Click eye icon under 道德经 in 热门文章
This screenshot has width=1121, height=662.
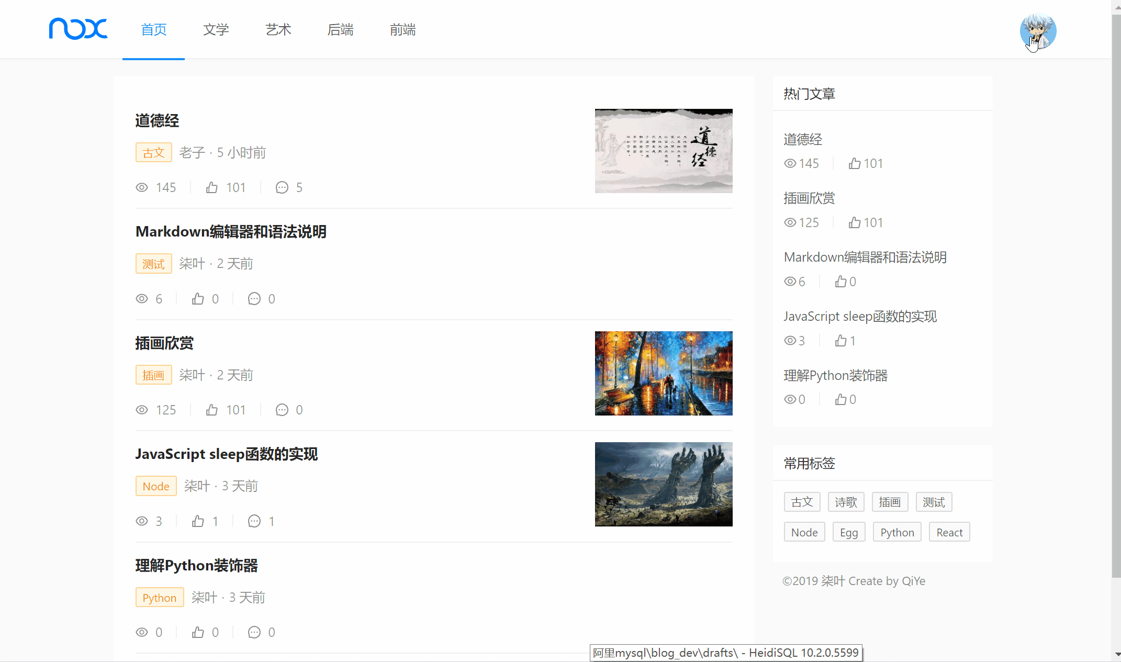[x=790, y=163]
